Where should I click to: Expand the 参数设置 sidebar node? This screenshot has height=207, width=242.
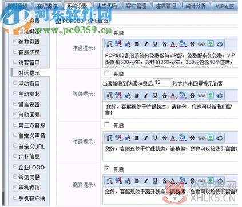click(15, 41)
